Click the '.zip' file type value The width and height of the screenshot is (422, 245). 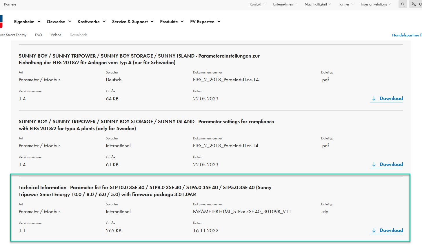(325, 212)
